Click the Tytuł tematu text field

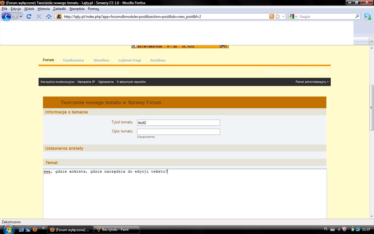coord(178,123)
